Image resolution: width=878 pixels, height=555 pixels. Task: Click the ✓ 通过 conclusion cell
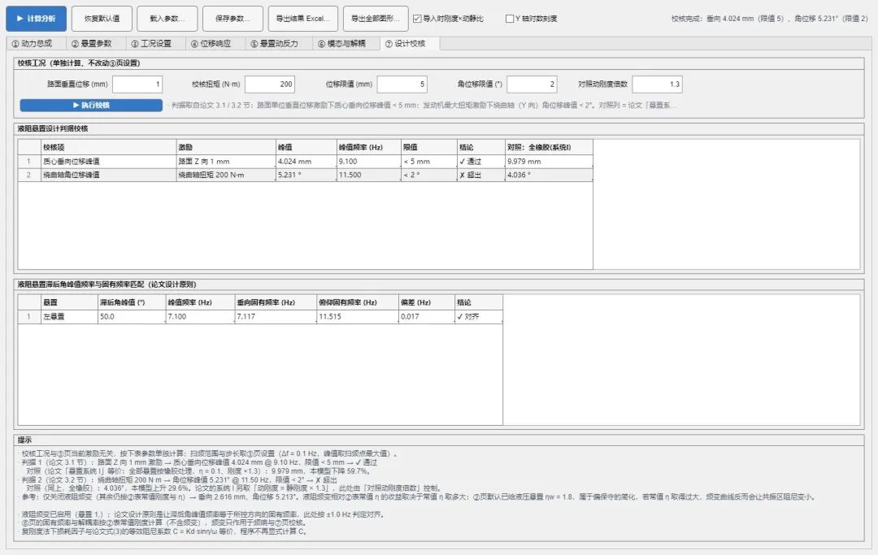[x=481, y=161]
